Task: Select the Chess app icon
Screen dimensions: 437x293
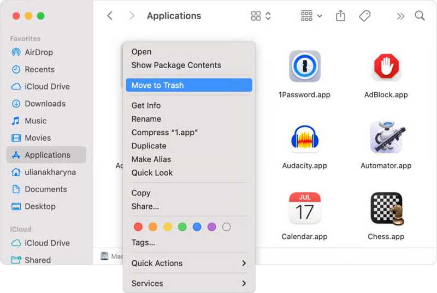Action: click(x=387, y=208)
